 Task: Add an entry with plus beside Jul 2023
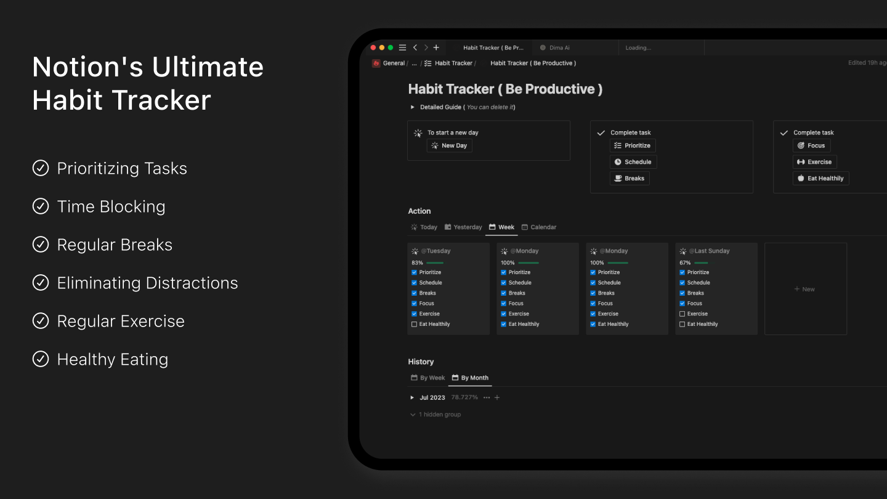point(497,397)
